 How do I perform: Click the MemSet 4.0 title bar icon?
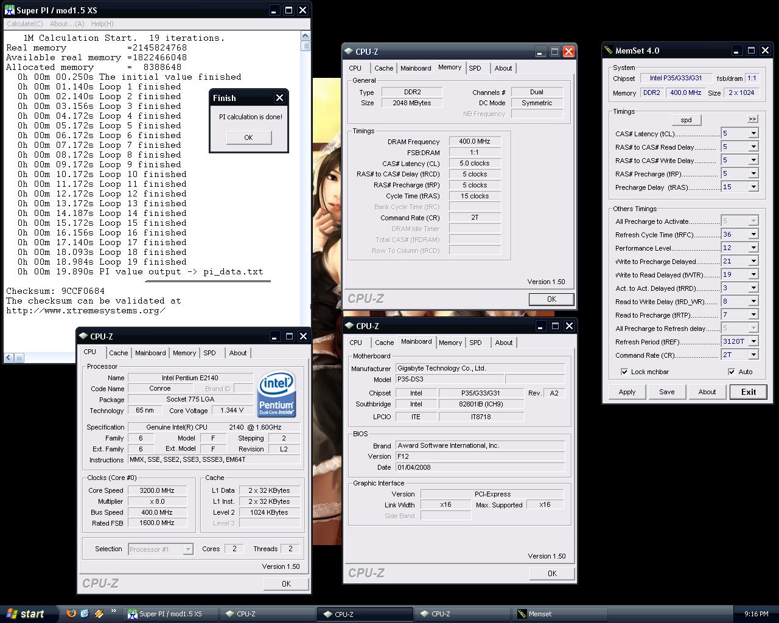[x=609, y=50]
